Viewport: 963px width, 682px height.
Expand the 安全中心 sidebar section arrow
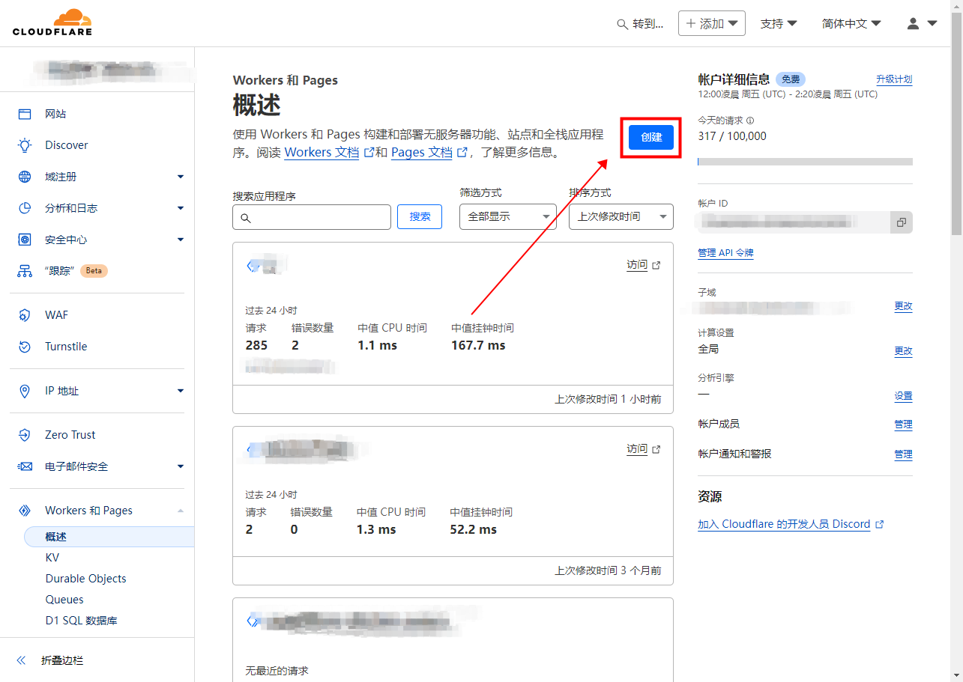(x=181, y=240)
